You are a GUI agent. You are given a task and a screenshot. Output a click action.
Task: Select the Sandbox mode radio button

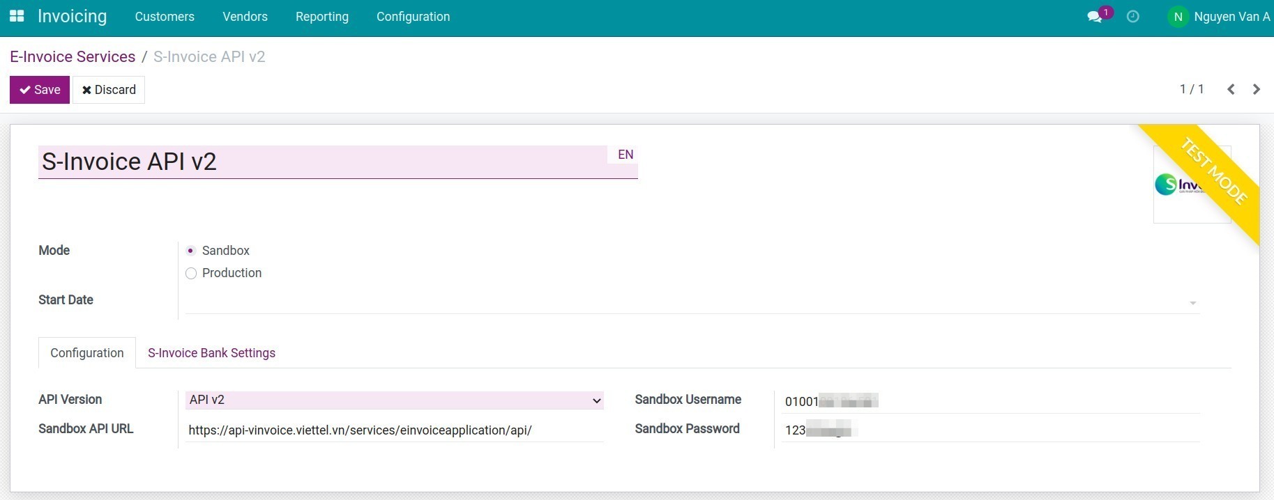191,251
